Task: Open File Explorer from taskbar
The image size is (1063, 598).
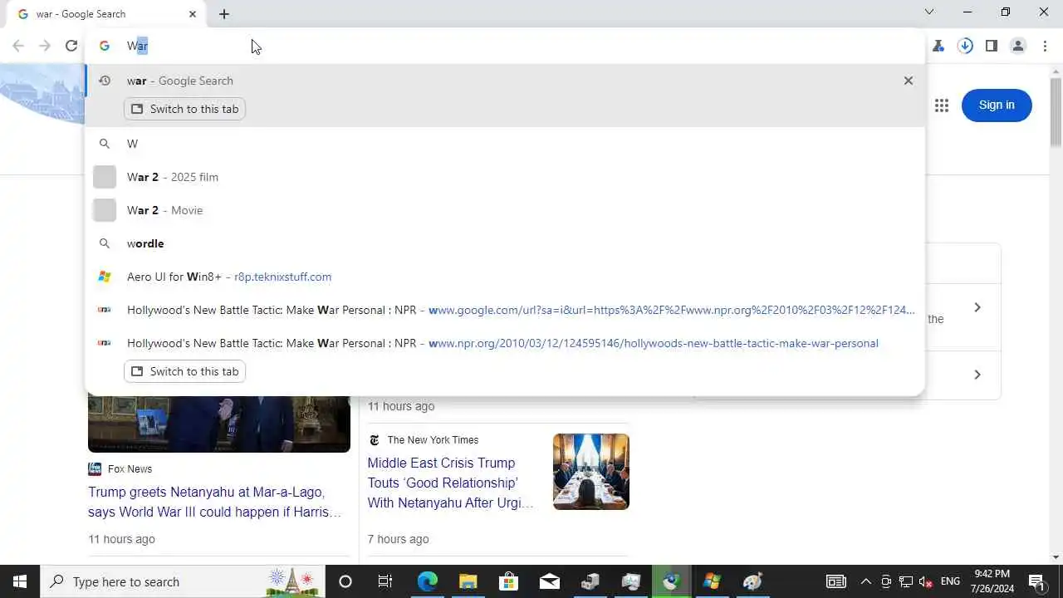Action: (468, 581)
